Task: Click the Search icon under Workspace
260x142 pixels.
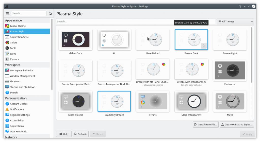Action: pyautogui.click(x=7, y=92)
